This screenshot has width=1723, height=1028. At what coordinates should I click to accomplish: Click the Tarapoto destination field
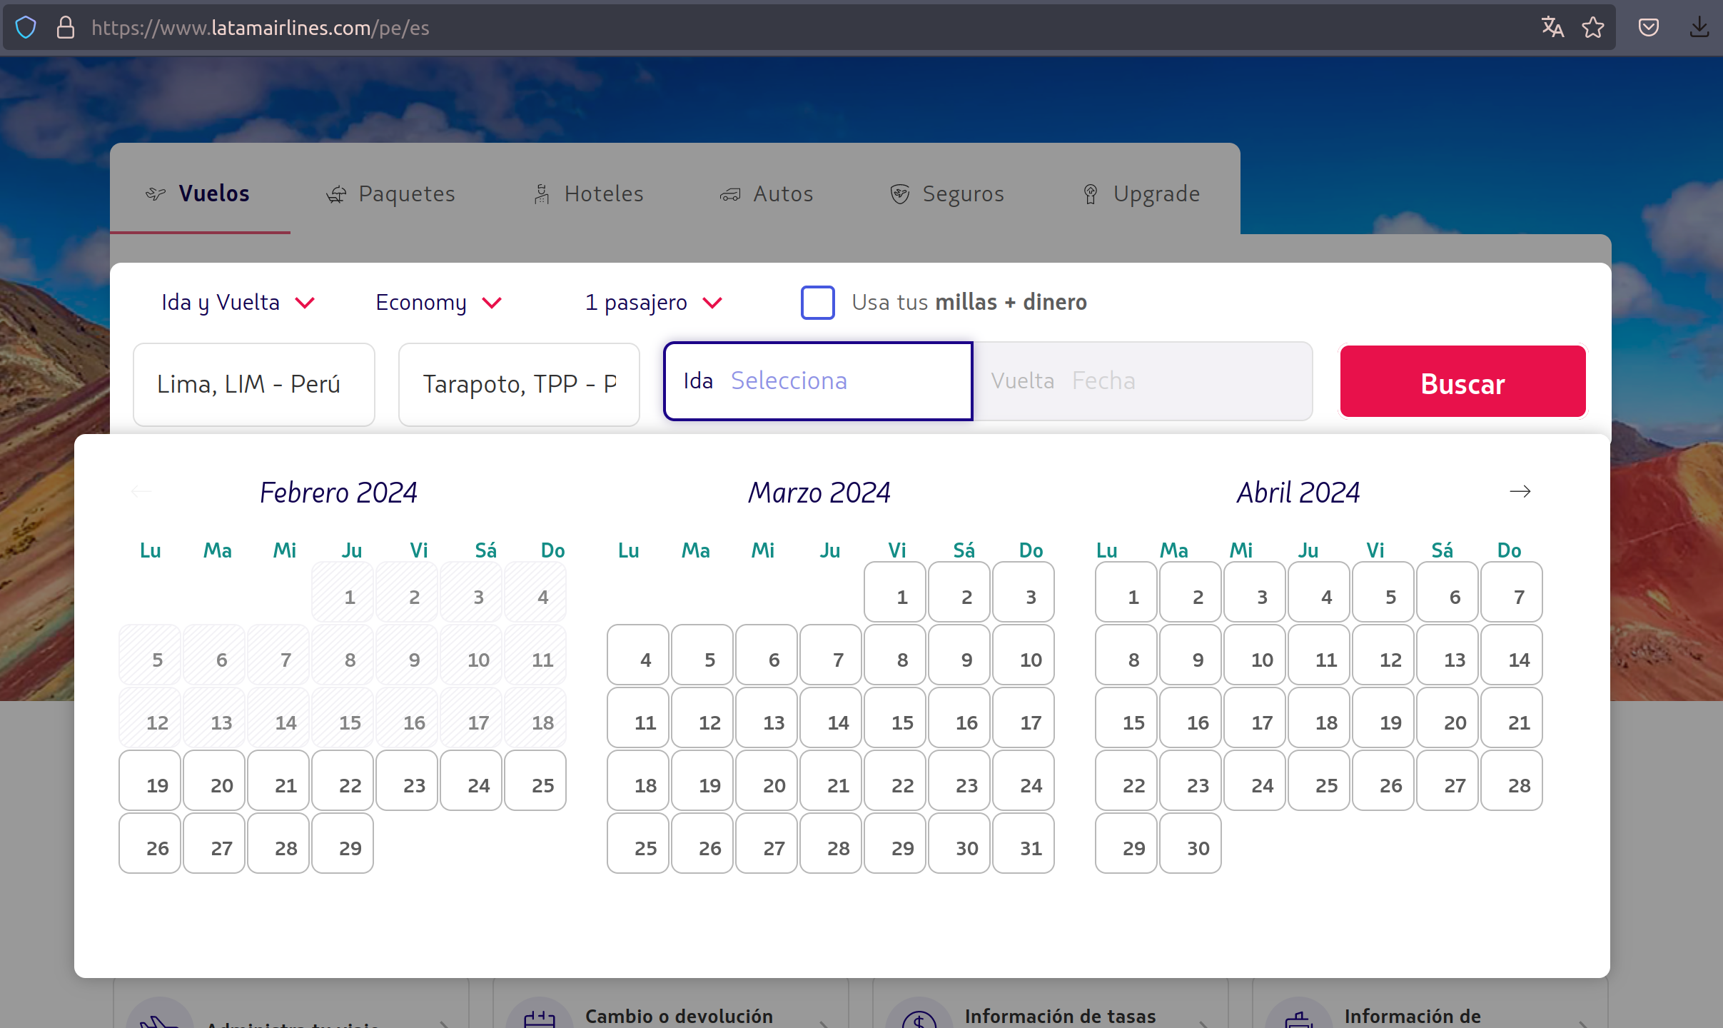(519, 384)
